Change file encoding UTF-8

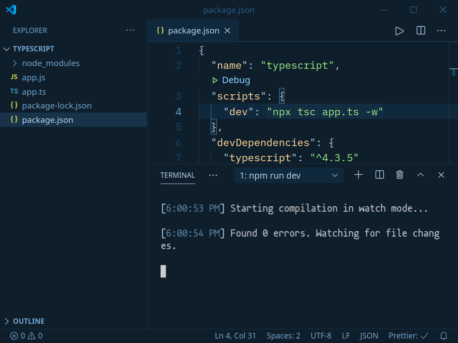click(321, 336)
